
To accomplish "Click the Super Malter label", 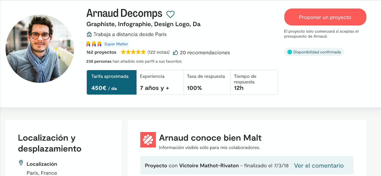I will pos(116,44).
